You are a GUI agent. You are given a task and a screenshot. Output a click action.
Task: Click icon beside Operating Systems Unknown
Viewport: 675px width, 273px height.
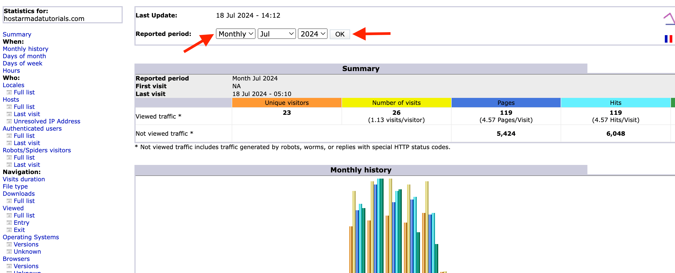pos(9,252)
